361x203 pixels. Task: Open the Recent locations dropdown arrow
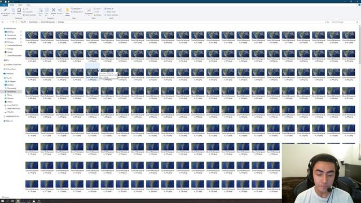pyautogui.click(x=10, y=22)
